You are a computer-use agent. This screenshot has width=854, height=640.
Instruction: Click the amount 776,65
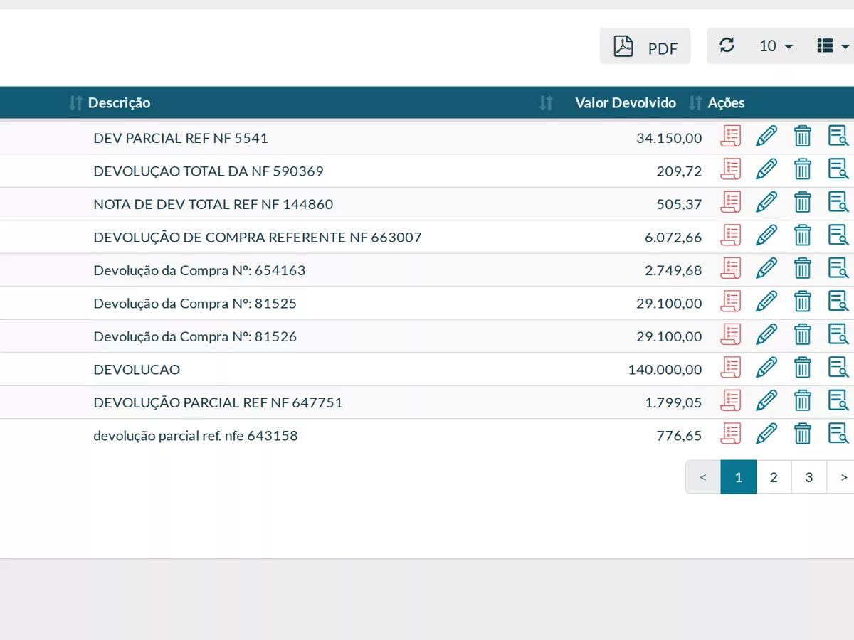tap(680, 436)
